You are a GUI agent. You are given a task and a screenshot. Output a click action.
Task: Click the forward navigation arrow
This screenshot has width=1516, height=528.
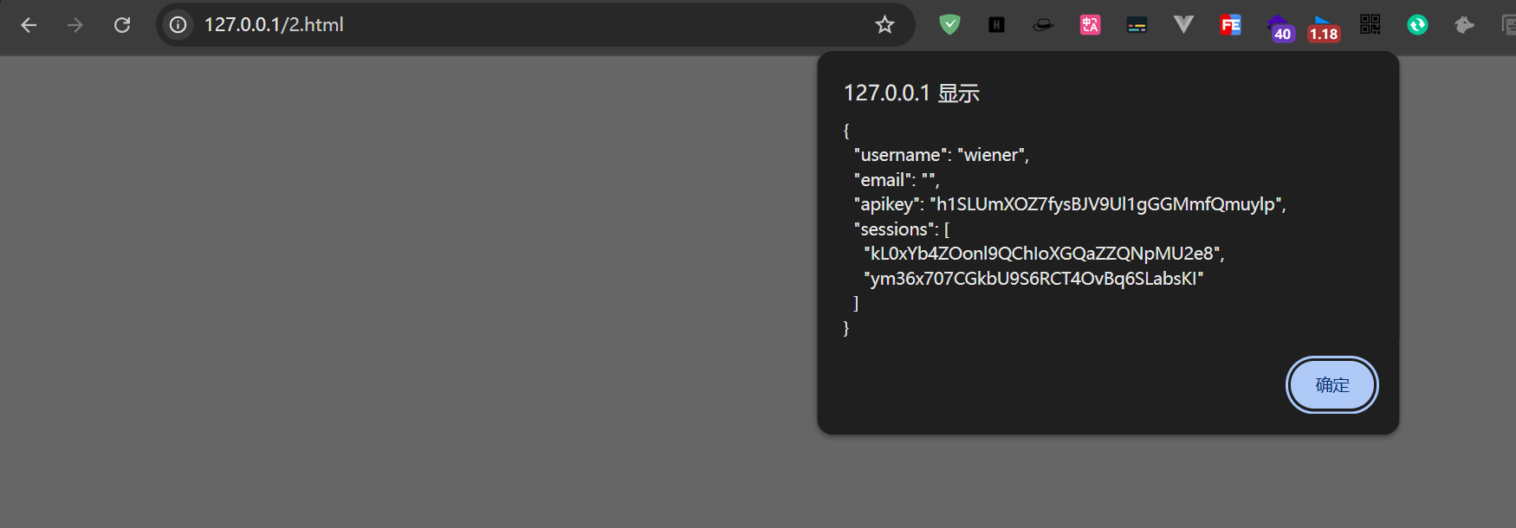pyautogui.click(x=75, y=25)
